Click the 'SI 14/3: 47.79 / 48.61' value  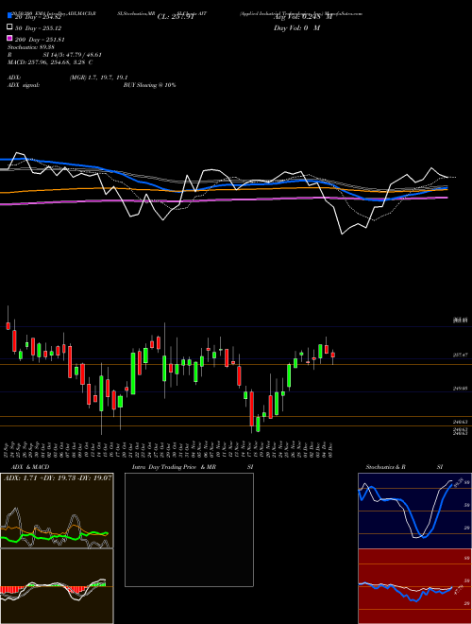coord(73,55)
